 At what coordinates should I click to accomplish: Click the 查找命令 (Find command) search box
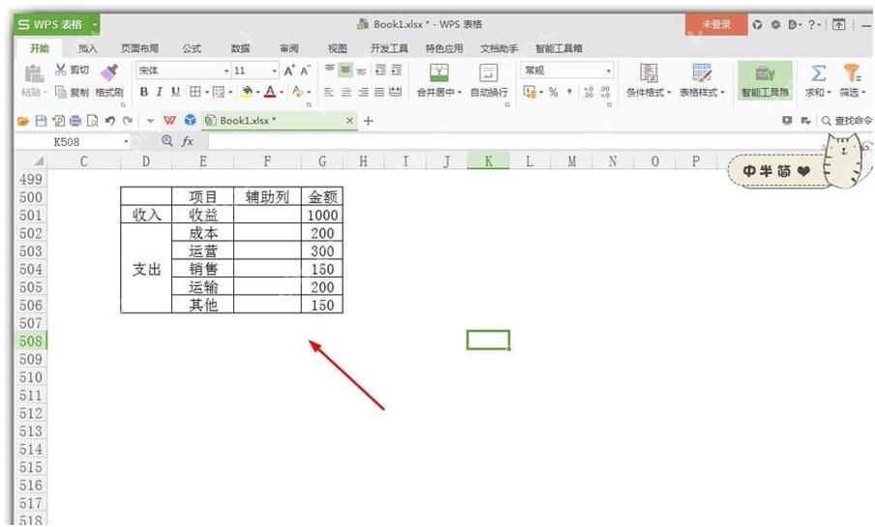click(x=847, y=121)
